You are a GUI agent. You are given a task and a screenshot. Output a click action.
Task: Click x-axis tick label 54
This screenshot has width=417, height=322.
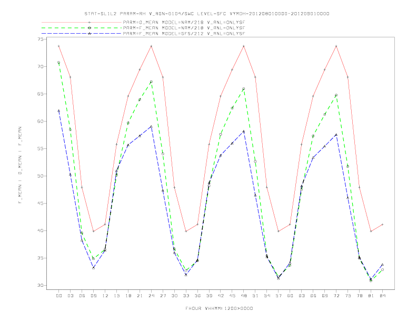click(267, 296)
